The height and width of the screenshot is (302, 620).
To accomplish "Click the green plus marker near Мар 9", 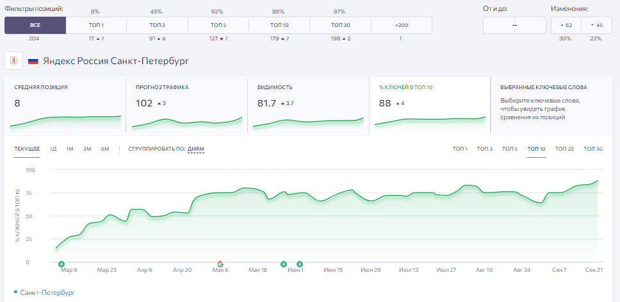I will pos(61,264).
